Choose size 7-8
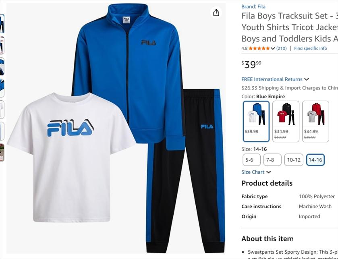338x259 pixels. 272,160
